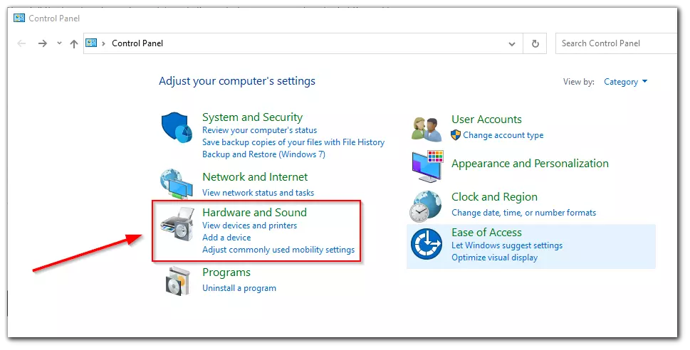The image size is (690, 350).
Task: Open the address bar history dropdown
Action: pyautogui.click(x=512, y=43)
